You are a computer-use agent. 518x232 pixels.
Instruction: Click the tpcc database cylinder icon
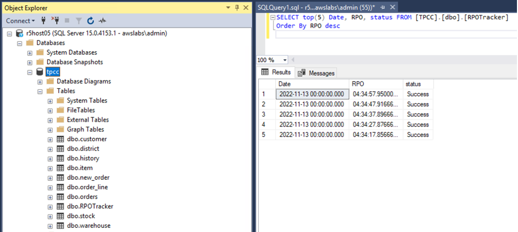point(40,72)
